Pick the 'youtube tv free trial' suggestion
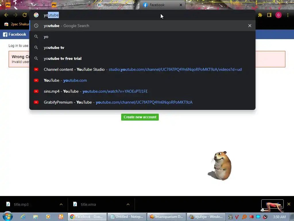The height and width of the screenshot is (221, 294). click(x=142, y=58)
